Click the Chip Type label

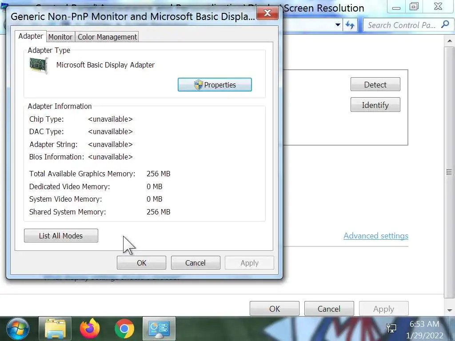[46, 119]
